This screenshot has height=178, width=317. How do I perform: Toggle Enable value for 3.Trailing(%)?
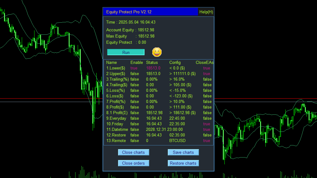tap(135, 79)
